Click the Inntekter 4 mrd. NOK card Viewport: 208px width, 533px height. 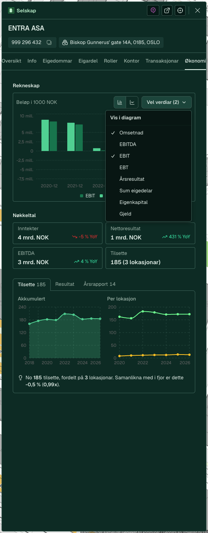[58, 233]
